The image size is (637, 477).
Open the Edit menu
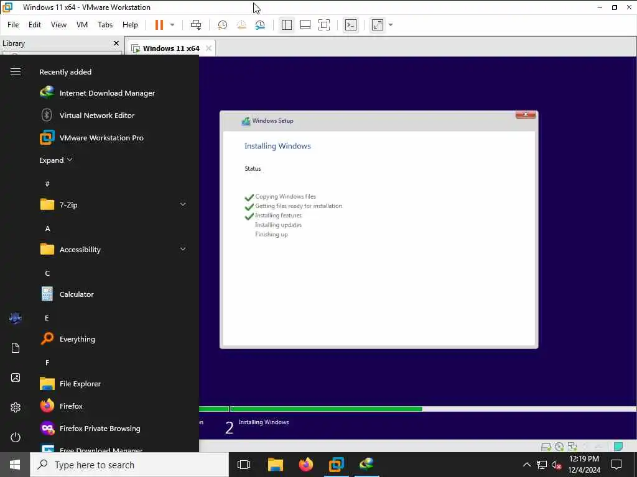click(x=35, y=25)
